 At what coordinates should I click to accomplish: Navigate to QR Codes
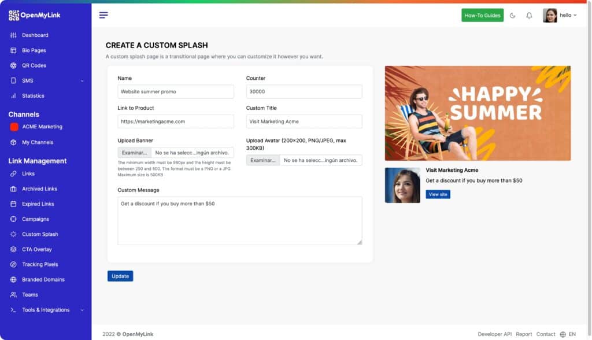click(x=34, y=65)
